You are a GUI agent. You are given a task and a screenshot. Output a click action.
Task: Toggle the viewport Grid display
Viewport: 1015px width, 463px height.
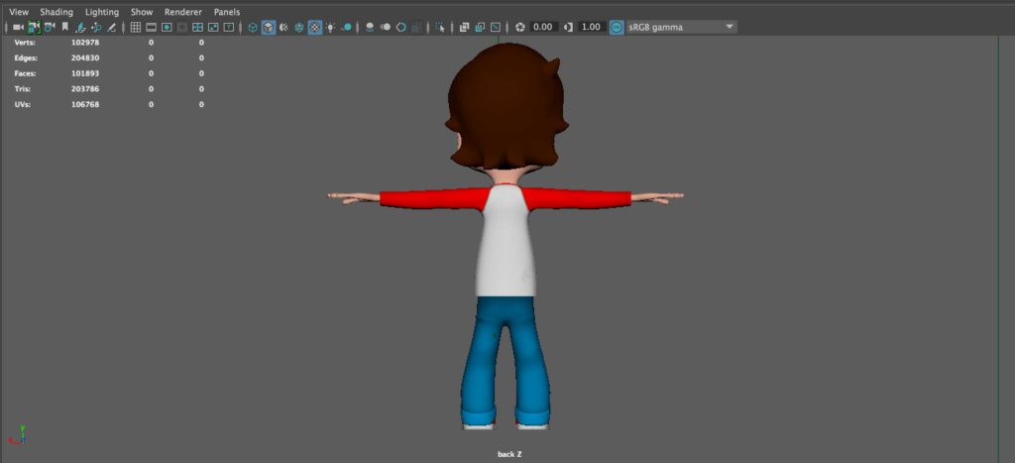pos(136,27)
